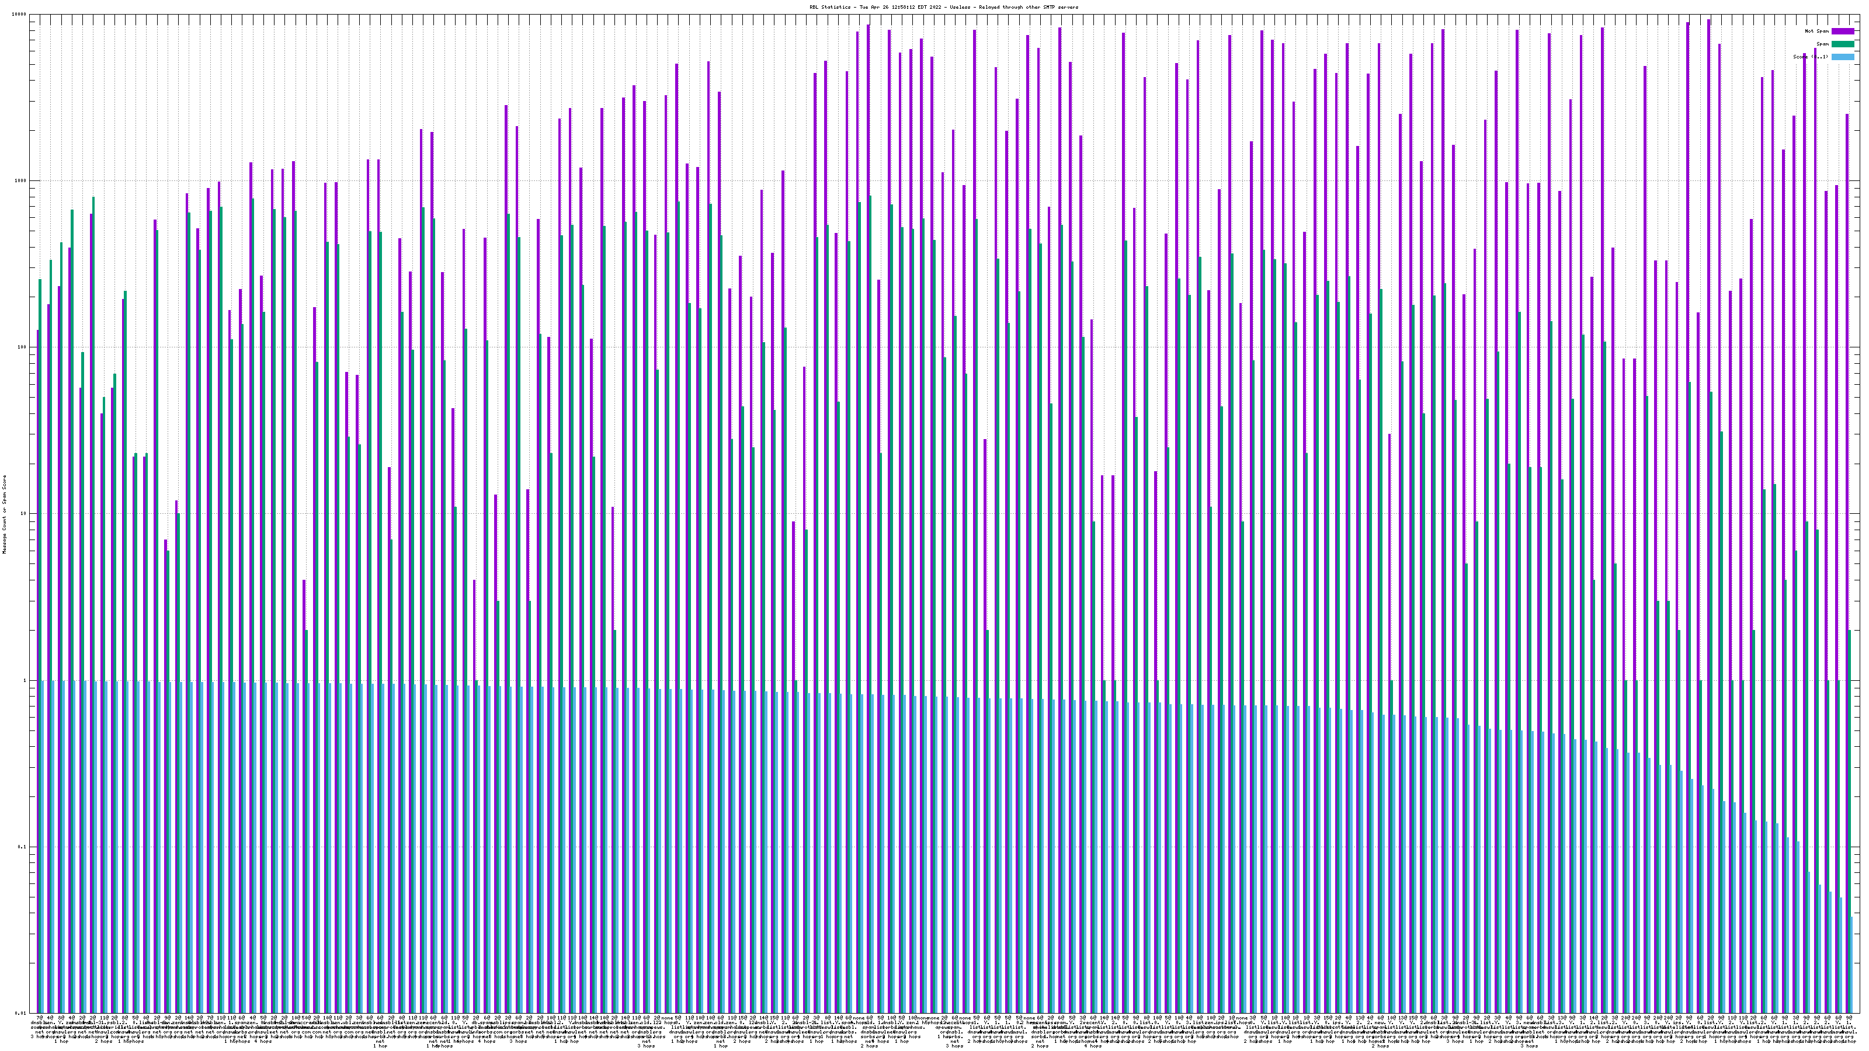The image size is (1869, 1051).
Task: Click the 0.1 y-axis tick label
Action: [x=23, y=847]
